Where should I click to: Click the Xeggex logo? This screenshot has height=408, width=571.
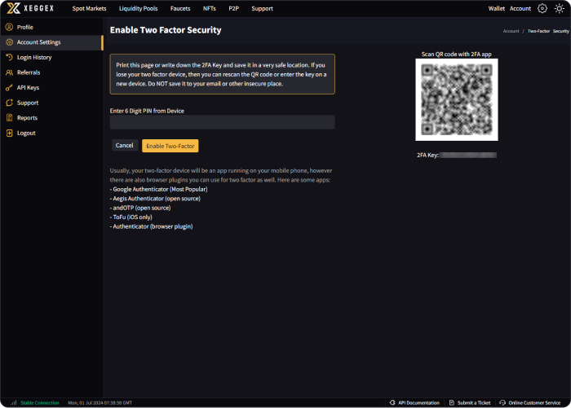(x=30, y=8)
